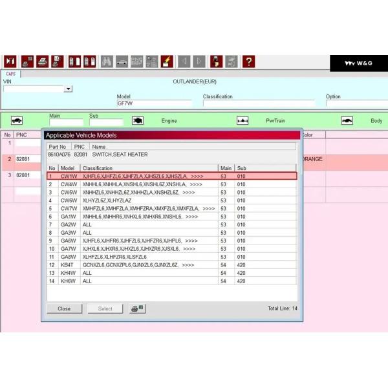Click the Model column header in the dialog
388x388 pixels.
click(x=69, y=168)
